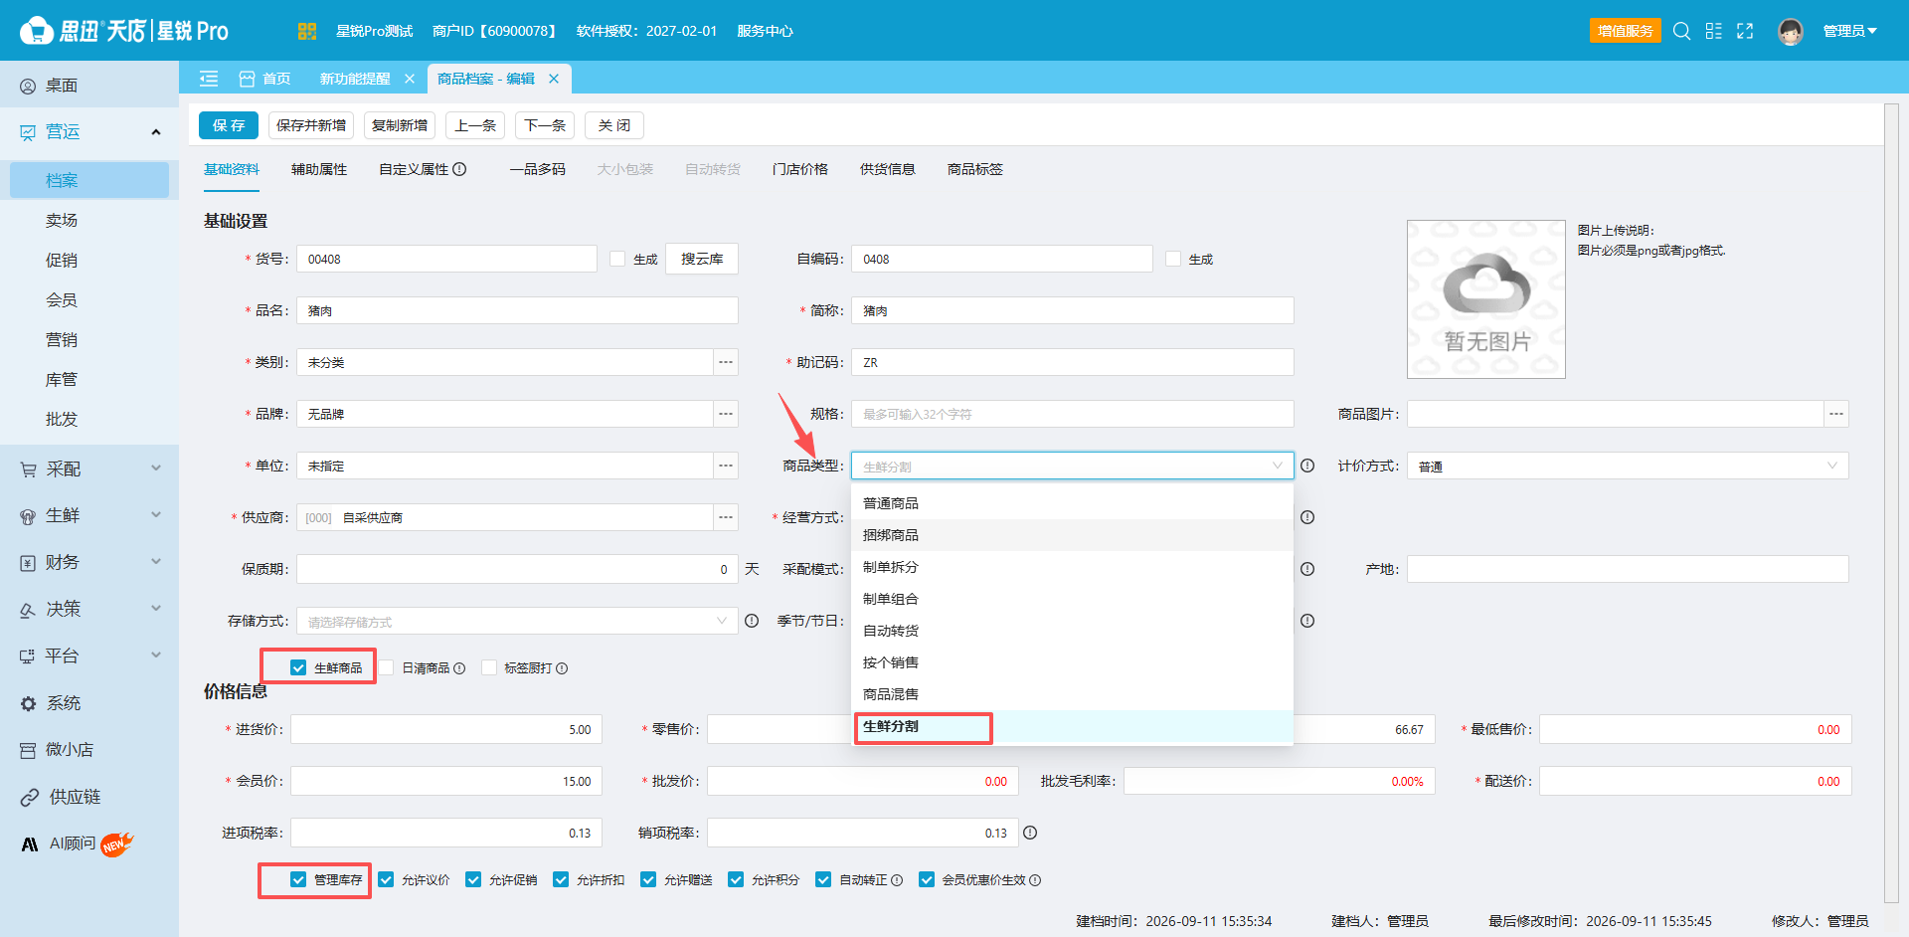Click the fullscreen expand icon in header
Screen dimensions: 1909x937
[x=1745, y=31]
